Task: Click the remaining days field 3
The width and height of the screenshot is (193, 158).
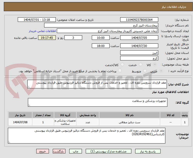Action: [x=73, y=38]
